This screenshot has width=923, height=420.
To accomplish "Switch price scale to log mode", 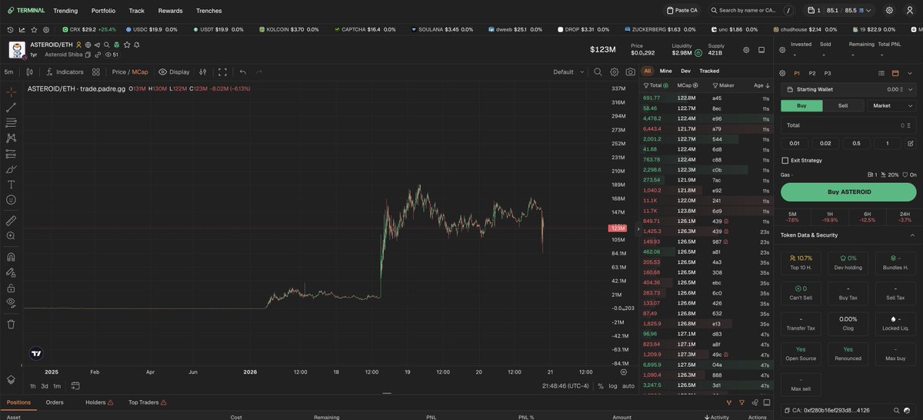I will [x=613, y=386].
